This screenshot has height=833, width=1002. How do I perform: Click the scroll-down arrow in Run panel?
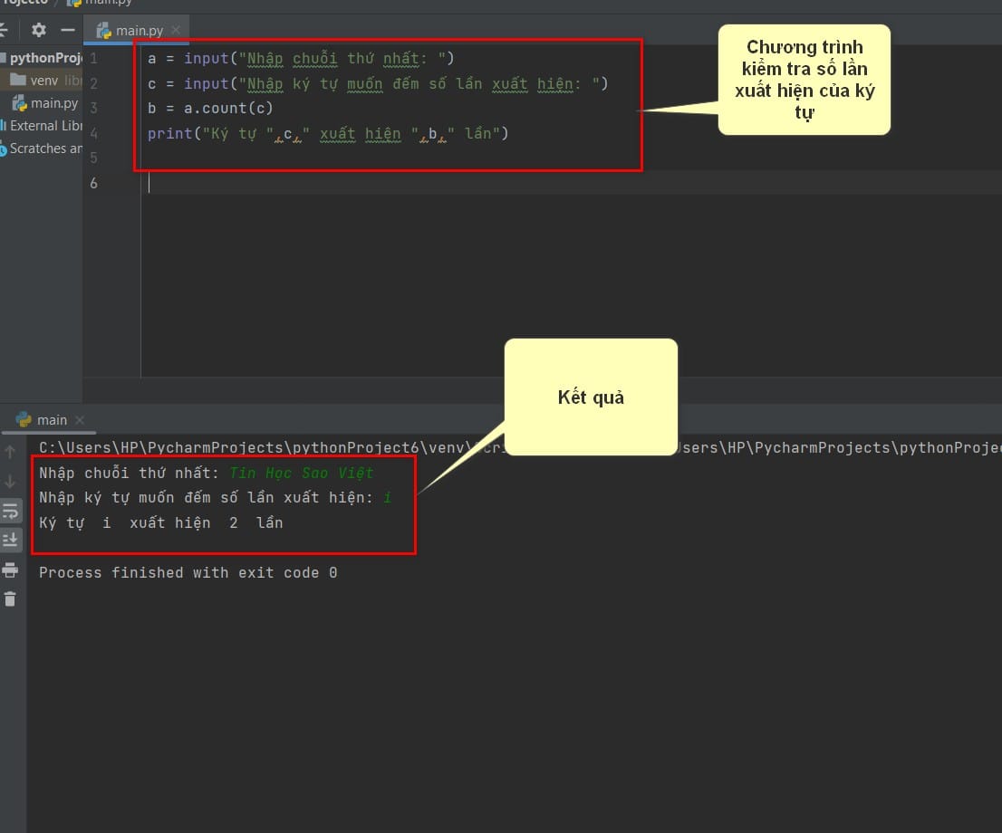pos(10,481)
